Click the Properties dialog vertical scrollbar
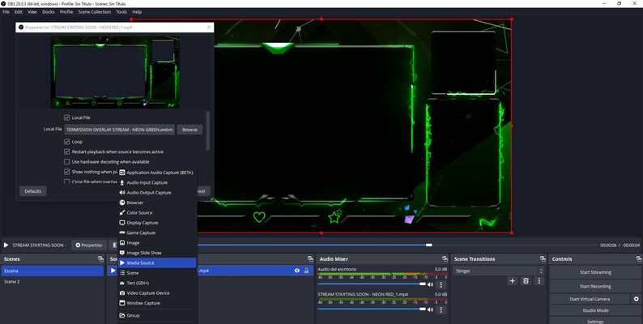Screen dimensions: 643x324 pos(208,130)
